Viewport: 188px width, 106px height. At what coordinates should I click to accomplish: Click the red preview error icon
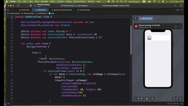tap(136, 26)
